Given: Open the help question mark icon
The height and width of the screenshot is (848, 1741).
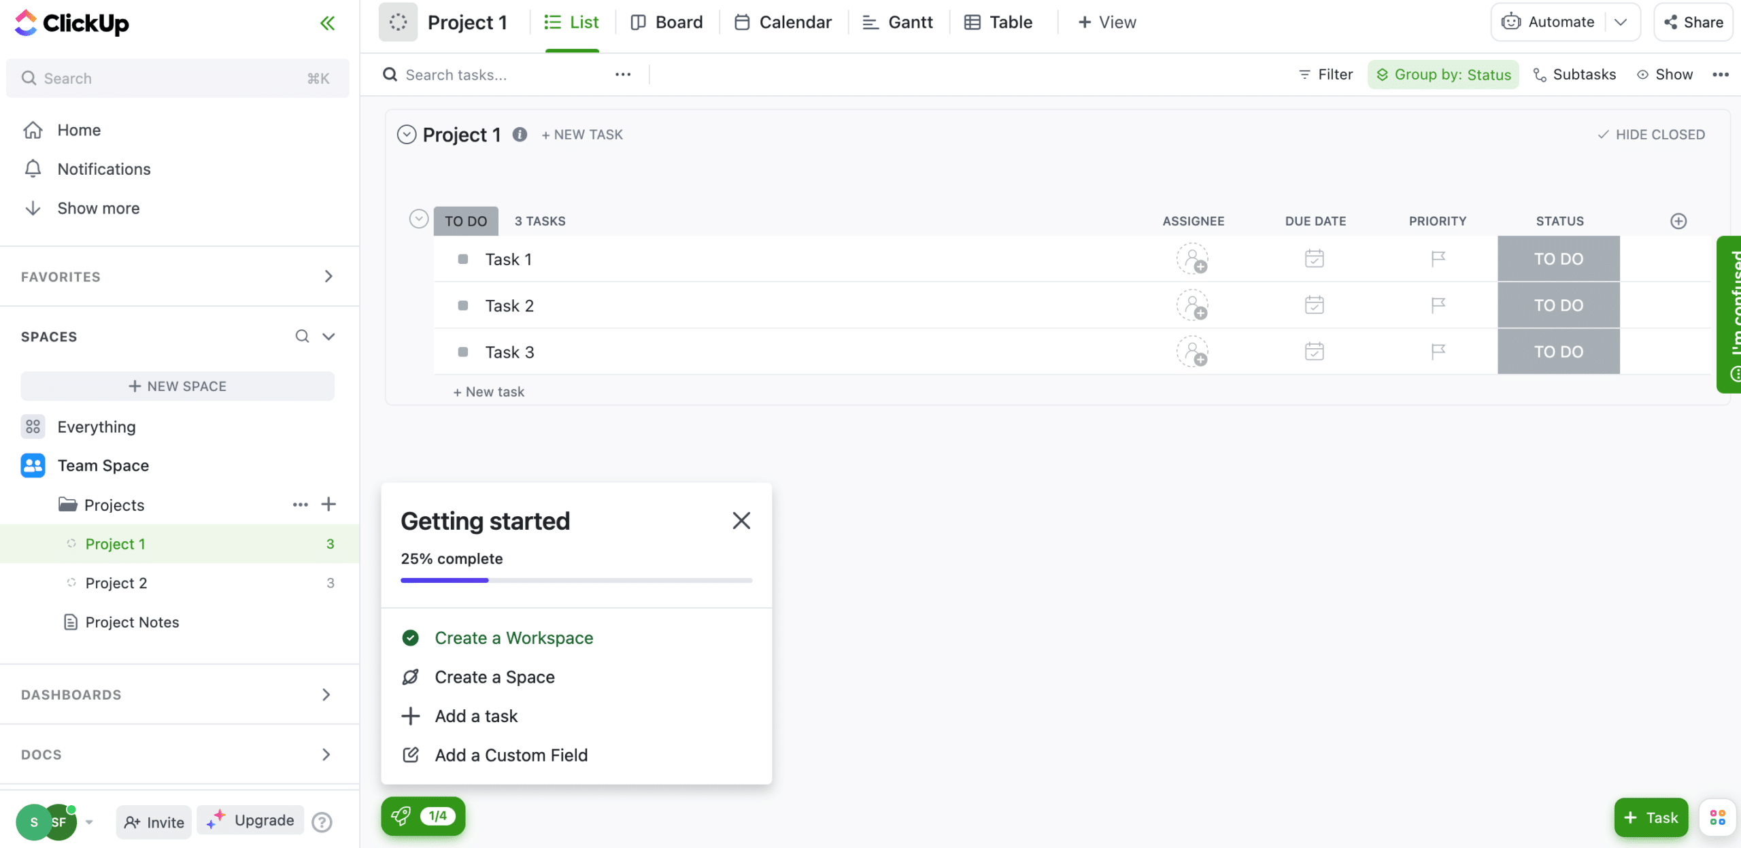Looking at the screenshot, I should coord(322,822).
